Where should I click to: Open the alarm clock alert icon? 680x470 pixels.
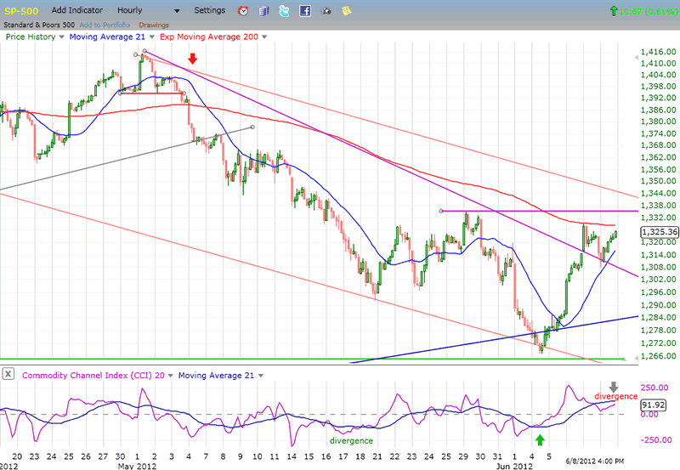(x=243, y=11)
